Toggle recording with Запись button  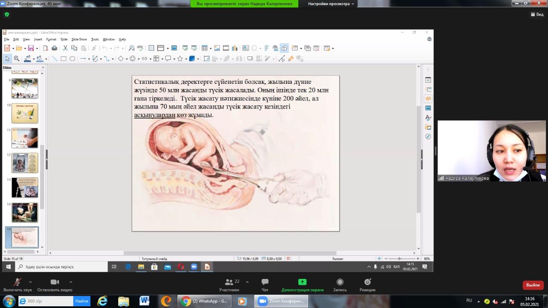pos(340,285)
